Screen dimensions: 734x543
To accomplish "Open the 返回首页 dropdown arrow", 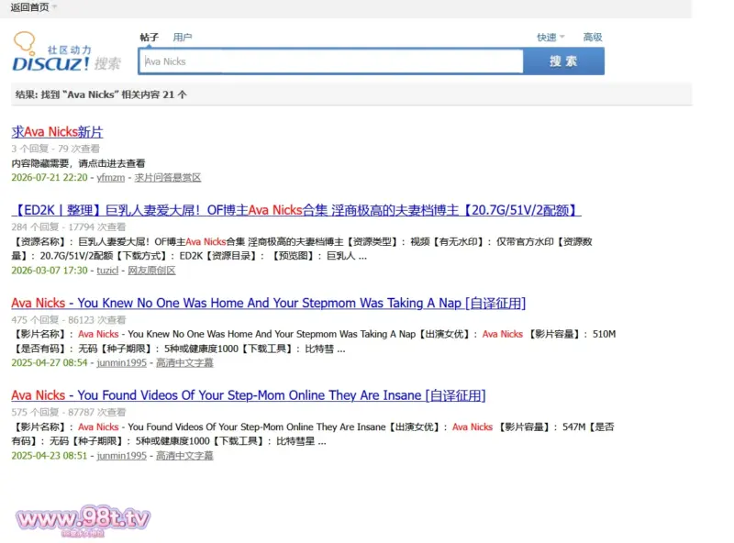I will pyautogui.click(x=54, y=6).
